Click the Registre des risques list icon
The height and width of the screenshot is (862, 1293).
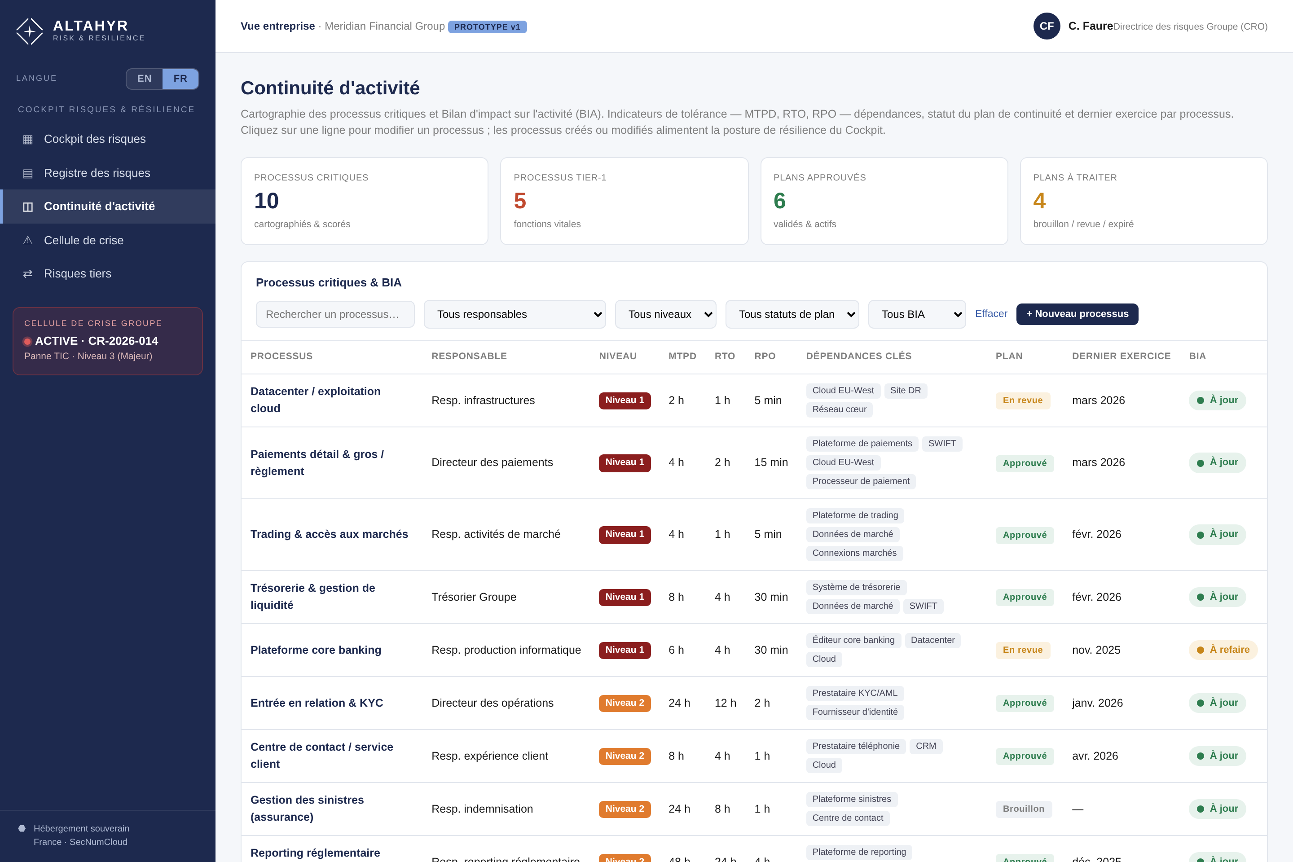click(x=27, y=173)
